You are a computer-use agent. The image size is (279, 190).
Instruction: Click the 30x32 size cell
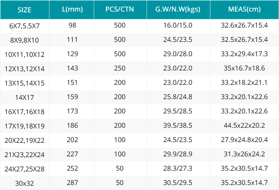25,183
